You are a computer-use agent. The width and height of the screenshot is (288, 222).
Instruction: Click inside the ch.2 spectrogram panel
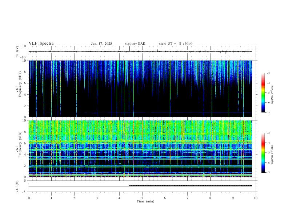pos(140,149)
